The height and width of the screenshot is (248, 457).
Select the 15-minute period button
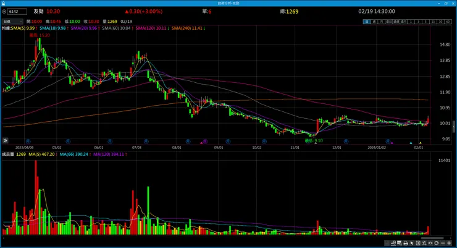[433, 22]
